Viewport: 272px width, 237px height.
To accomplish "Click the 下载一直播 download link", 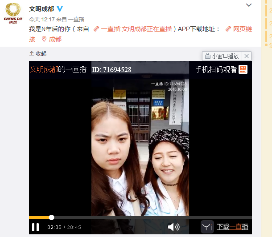I will tap(232, 227).
